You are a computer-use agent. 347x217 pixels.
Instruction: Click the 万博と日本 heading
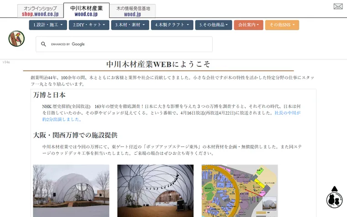49,95
